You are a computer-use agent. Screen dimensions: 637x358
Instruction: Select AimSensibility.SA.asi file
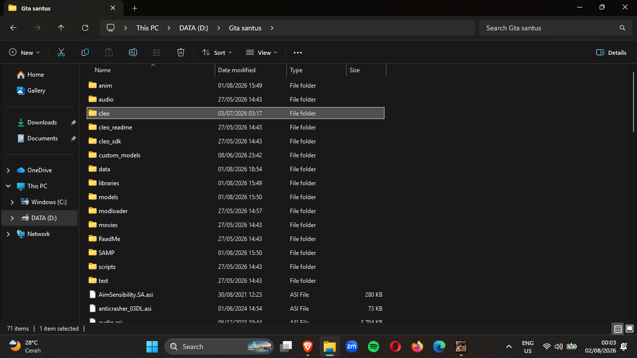tap(236, 295)
